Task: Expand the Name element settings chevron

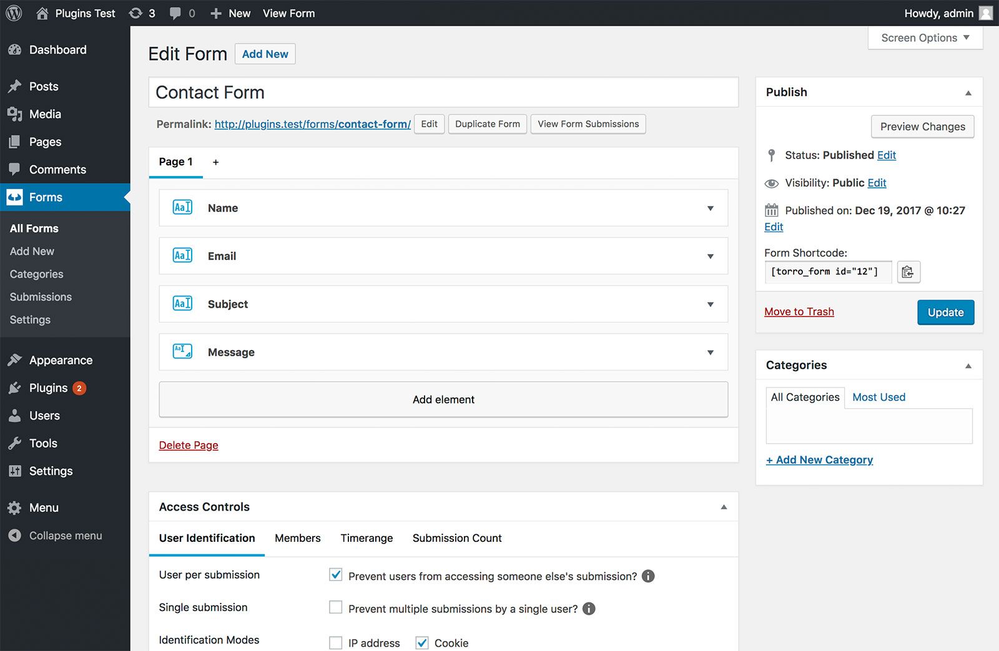Action: 711,208
